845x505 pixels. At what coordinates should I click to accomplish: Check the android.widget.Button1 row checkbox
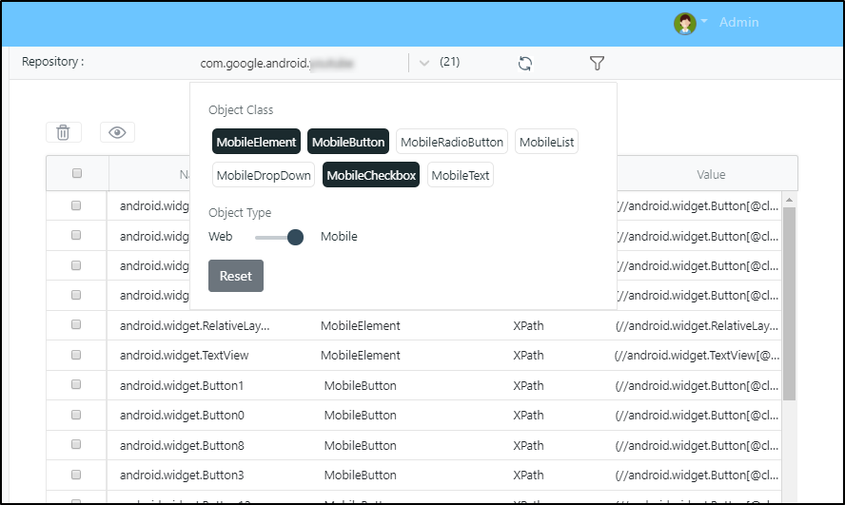77,385
